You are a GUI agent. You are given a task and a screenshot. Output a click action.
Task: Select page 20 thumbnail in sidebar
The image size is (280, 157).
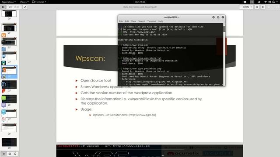9,14
